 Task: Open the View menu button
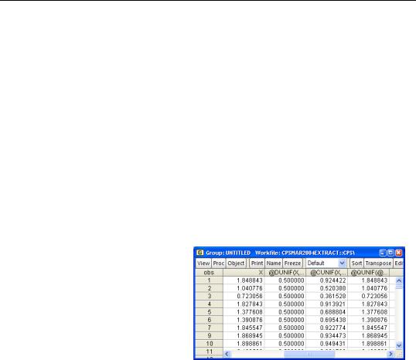(x=203, y=263)
